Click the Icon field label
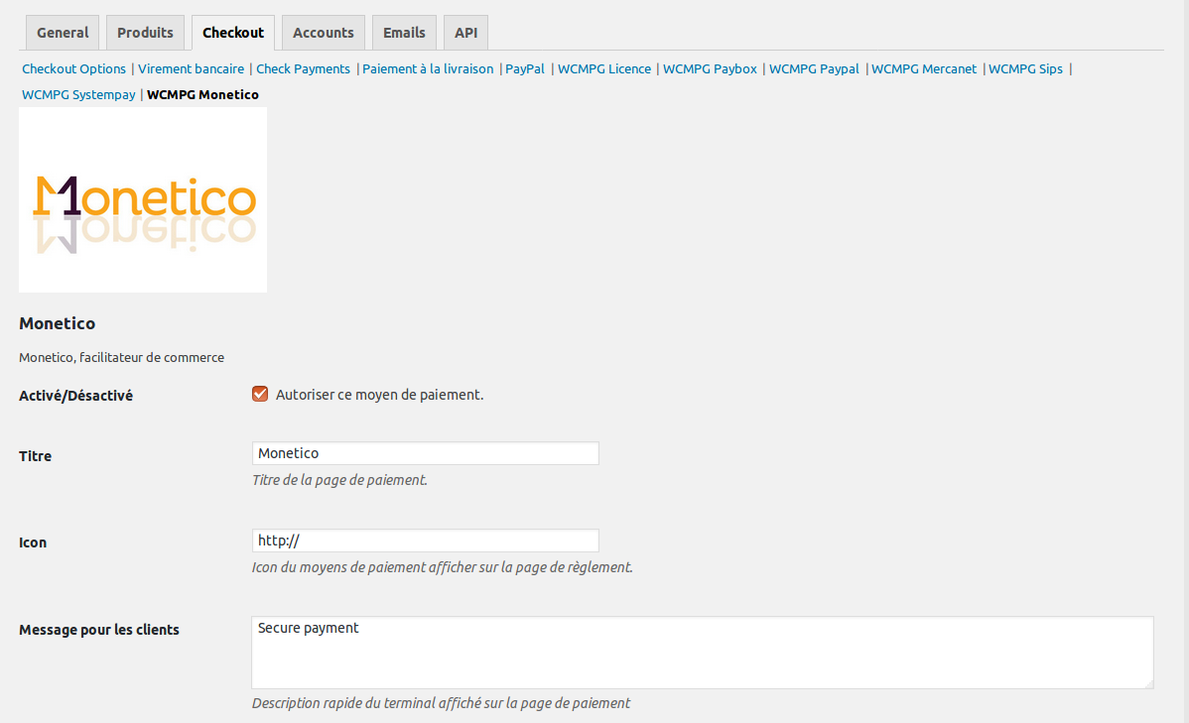The width and height of the screenshot is (1189, 723). 33,542
